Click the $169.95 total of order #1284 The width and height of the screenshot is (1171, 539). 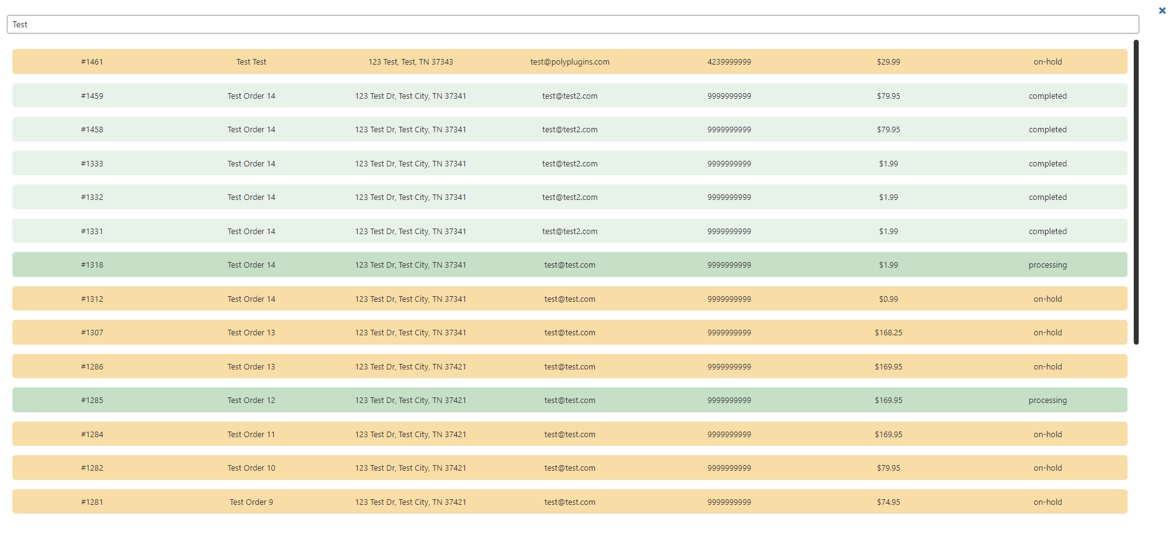888,434
